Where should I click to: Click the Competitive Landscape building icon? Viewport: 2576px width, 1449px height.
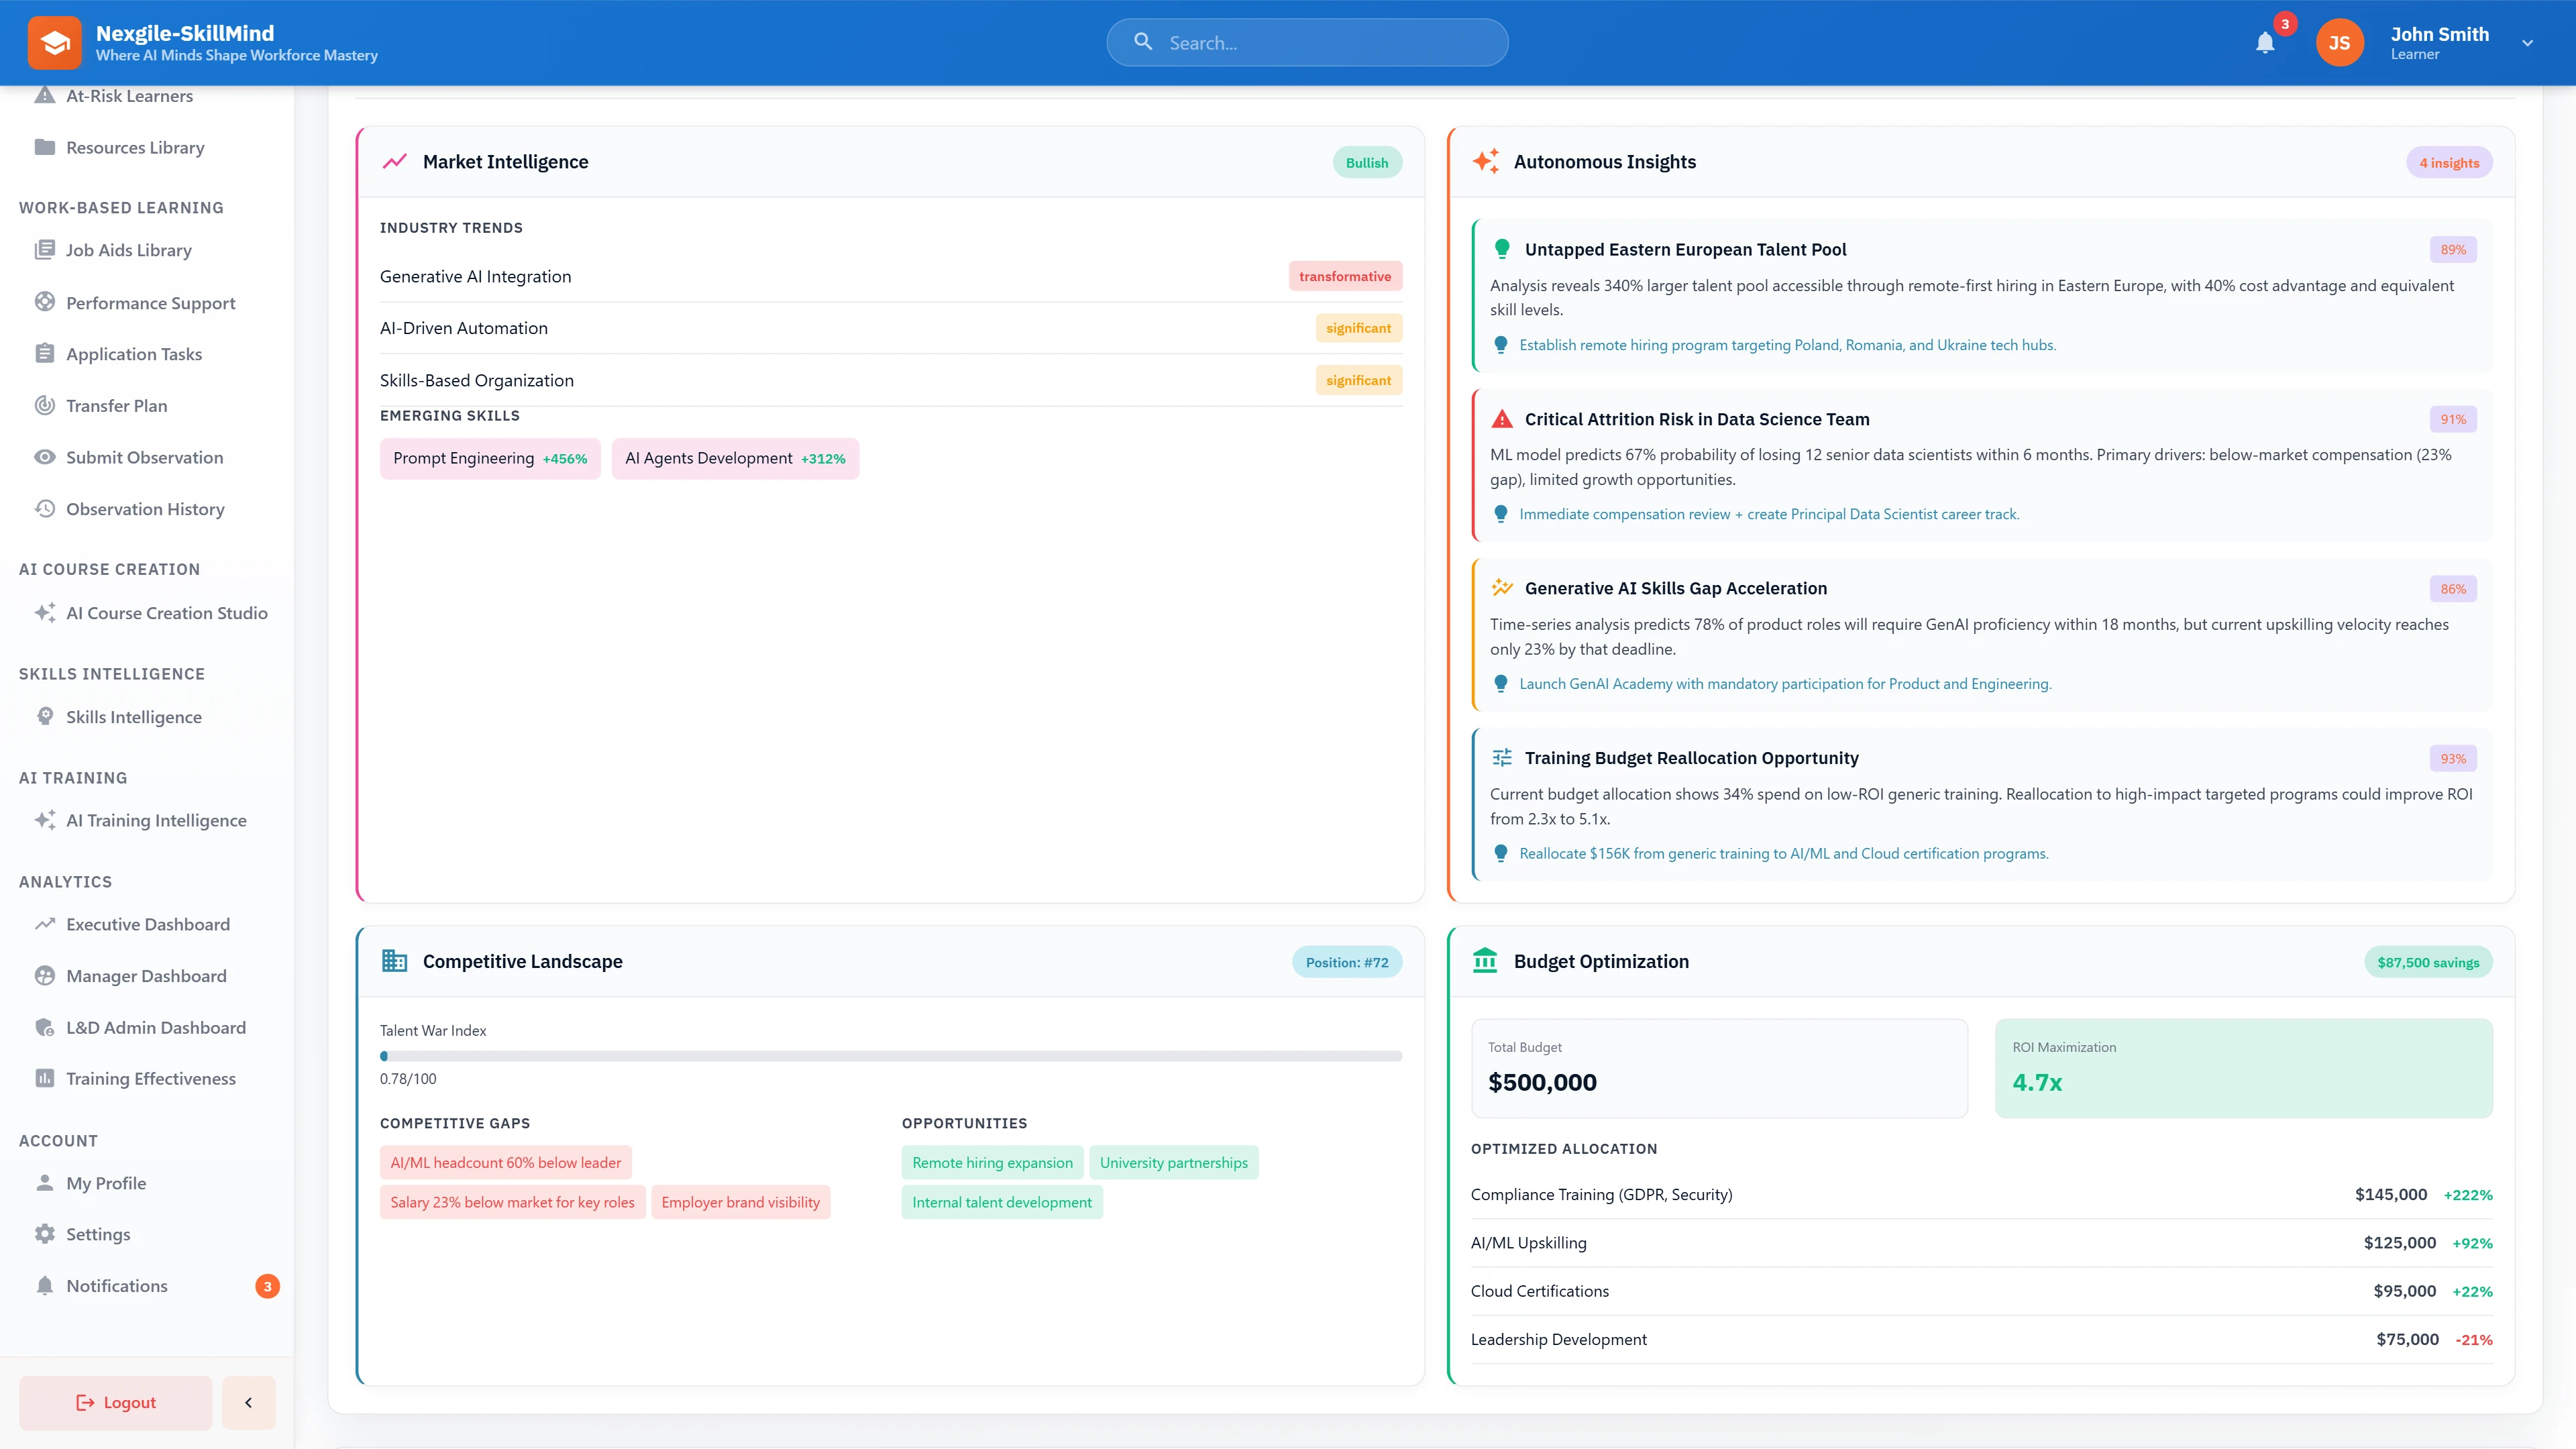pyautogui.click(x=394, y=961)
